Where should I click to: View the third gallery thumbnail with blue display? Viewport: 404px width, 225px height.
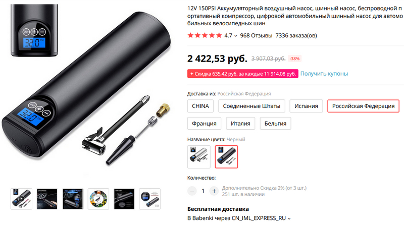point(73,199)
